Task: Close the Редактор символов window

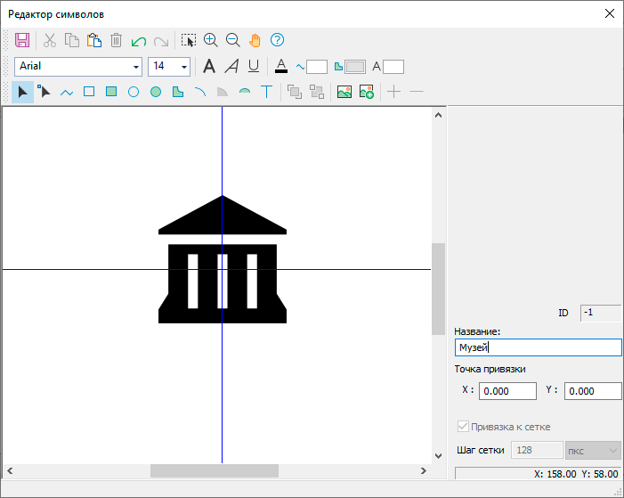Action: click(x=609, y=13)
